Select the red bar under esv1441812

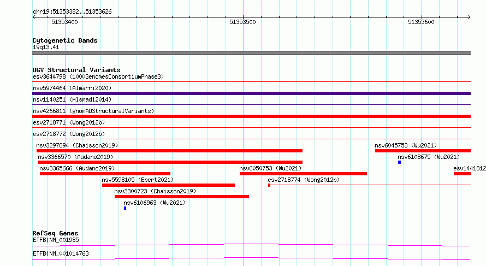click(463, 174)
